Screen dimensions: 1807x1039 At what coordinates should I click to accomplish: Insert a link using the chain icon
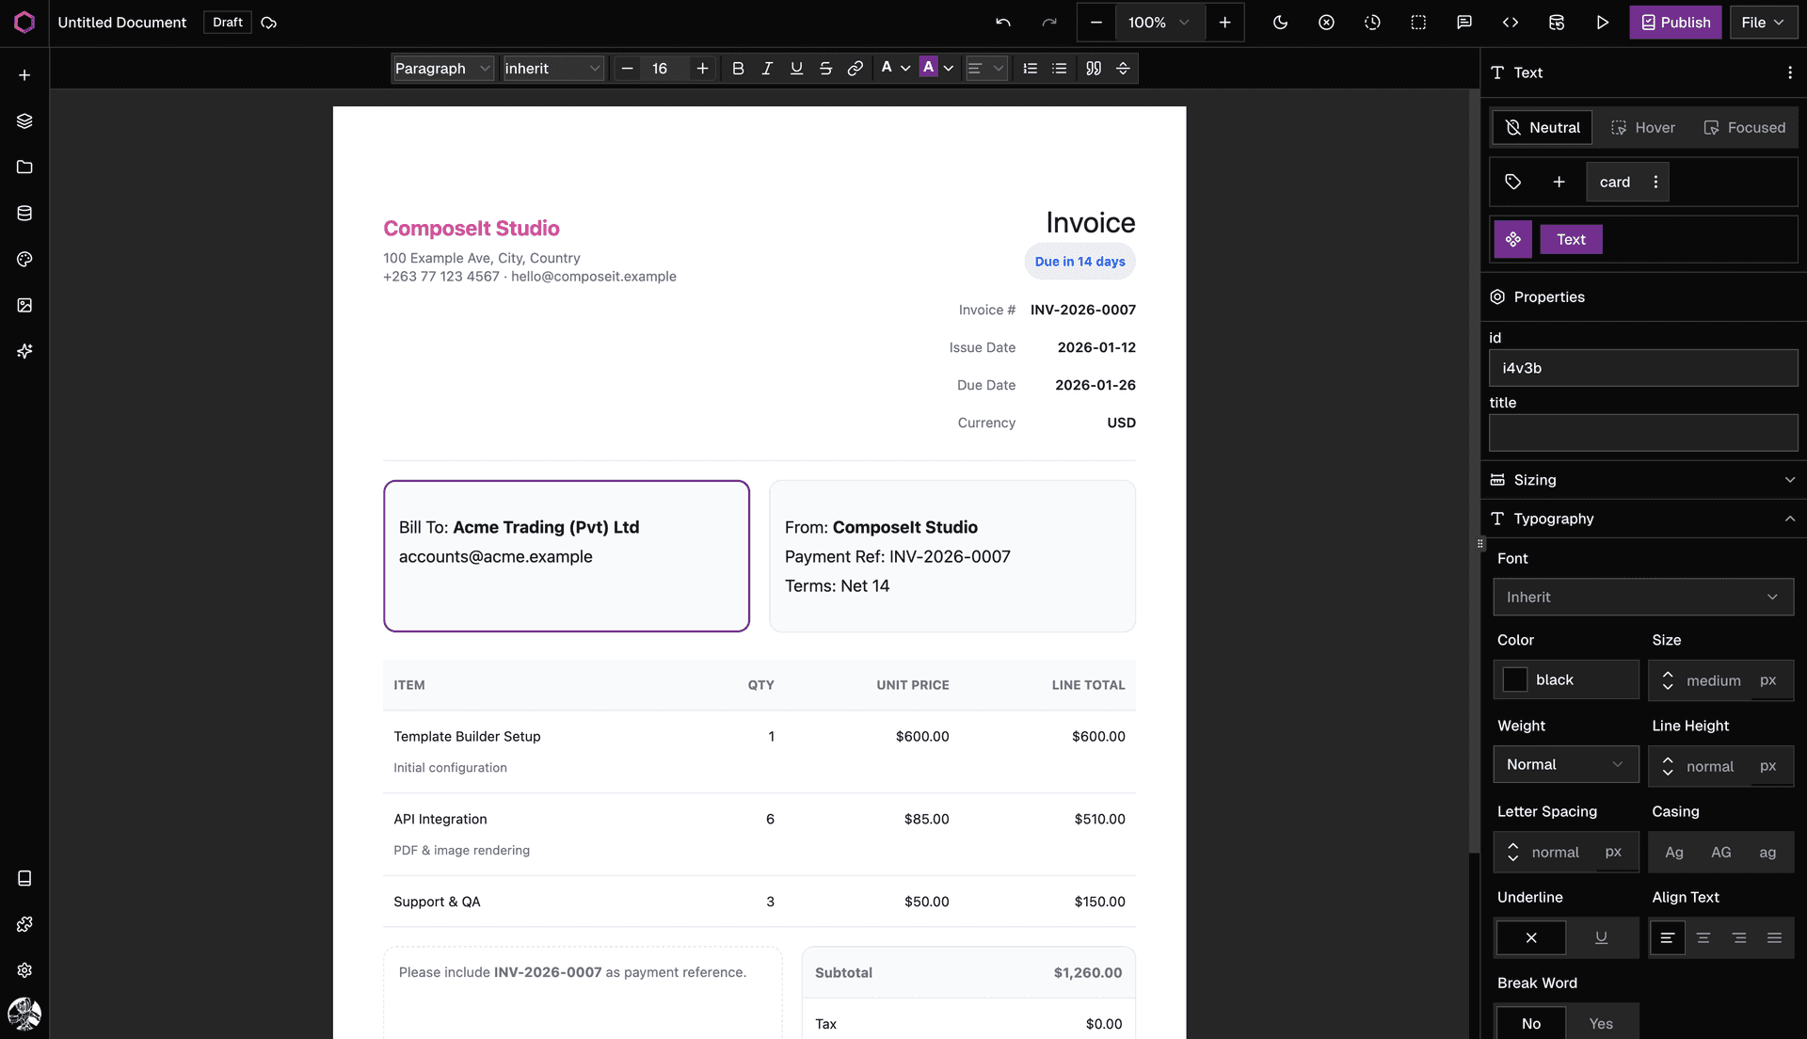[x=856, y=68]
